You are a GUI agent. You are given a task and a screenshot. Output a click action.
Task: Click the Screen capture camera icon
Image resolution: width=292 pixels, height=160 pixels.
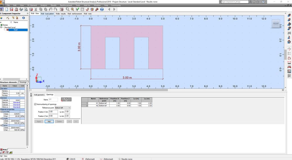pos(31,9)
